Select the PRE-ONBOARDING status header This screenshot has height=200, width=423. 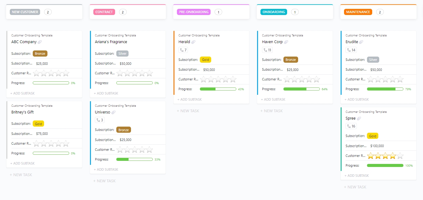tap(193, 12)
